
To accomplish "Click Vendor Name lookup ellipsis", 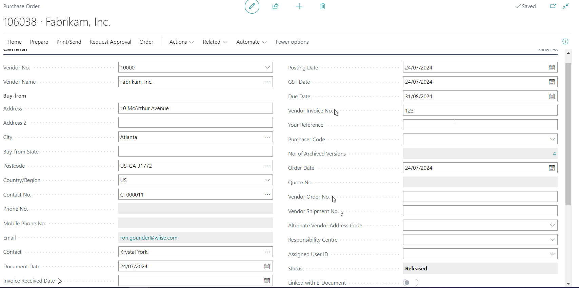I will (267, 82).
